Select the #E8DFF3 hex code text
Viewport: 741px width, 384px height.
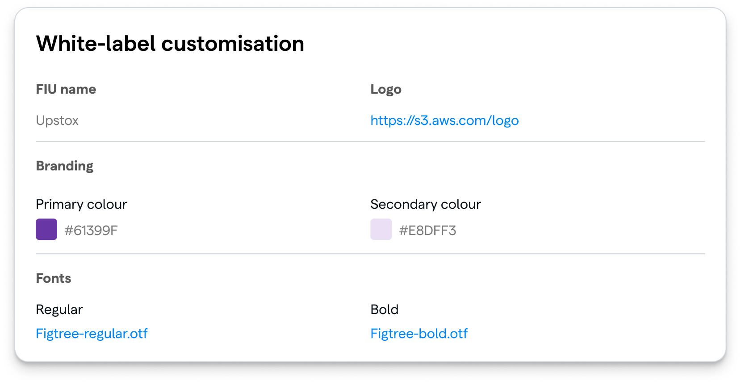tap(427, 231)
